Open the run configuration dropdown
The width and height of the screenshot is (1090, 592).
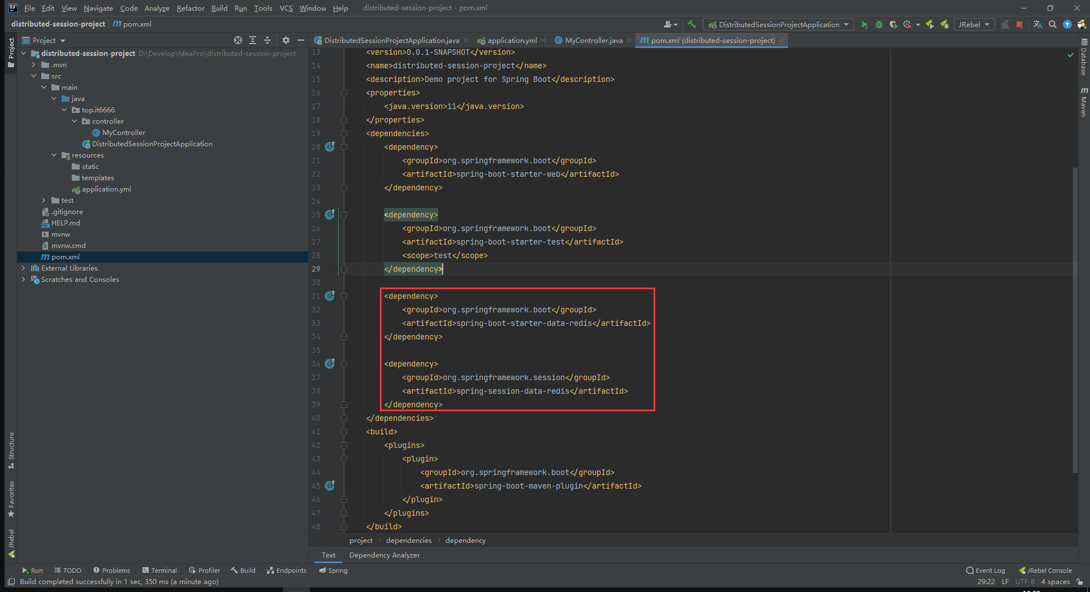click(x=778, y=24)
